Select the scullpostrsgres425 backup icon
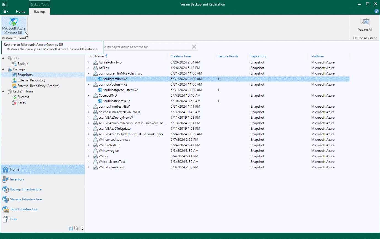380x239 pixels. 100,101
